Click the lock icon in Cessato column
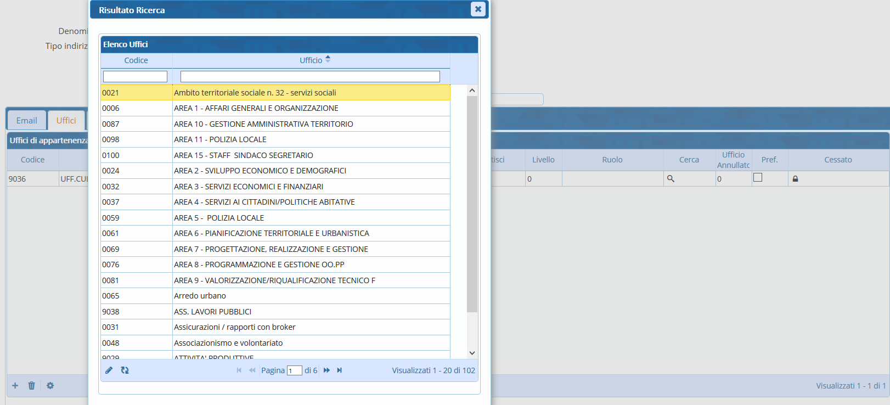 click(x=795, y=179)
